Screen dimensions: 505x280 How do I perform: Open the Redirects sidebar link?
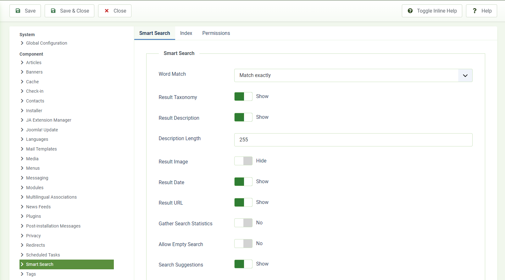click(36, 245)
